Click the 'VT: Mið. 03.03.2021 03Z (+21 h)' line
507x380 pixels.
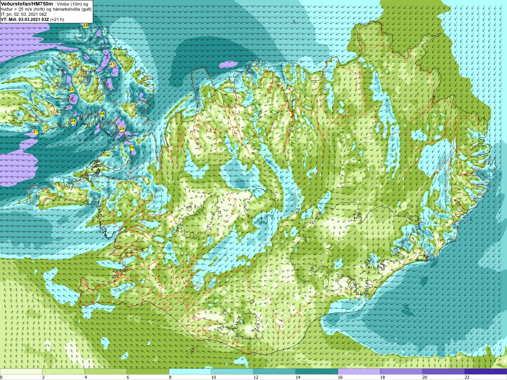[32, 19]
